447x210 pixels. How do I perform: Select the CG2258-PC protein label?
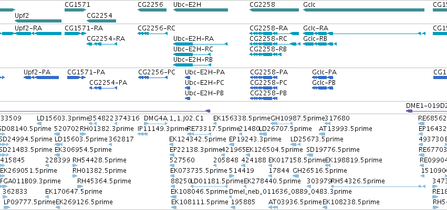pyautogui.click(x=268, y=83)
